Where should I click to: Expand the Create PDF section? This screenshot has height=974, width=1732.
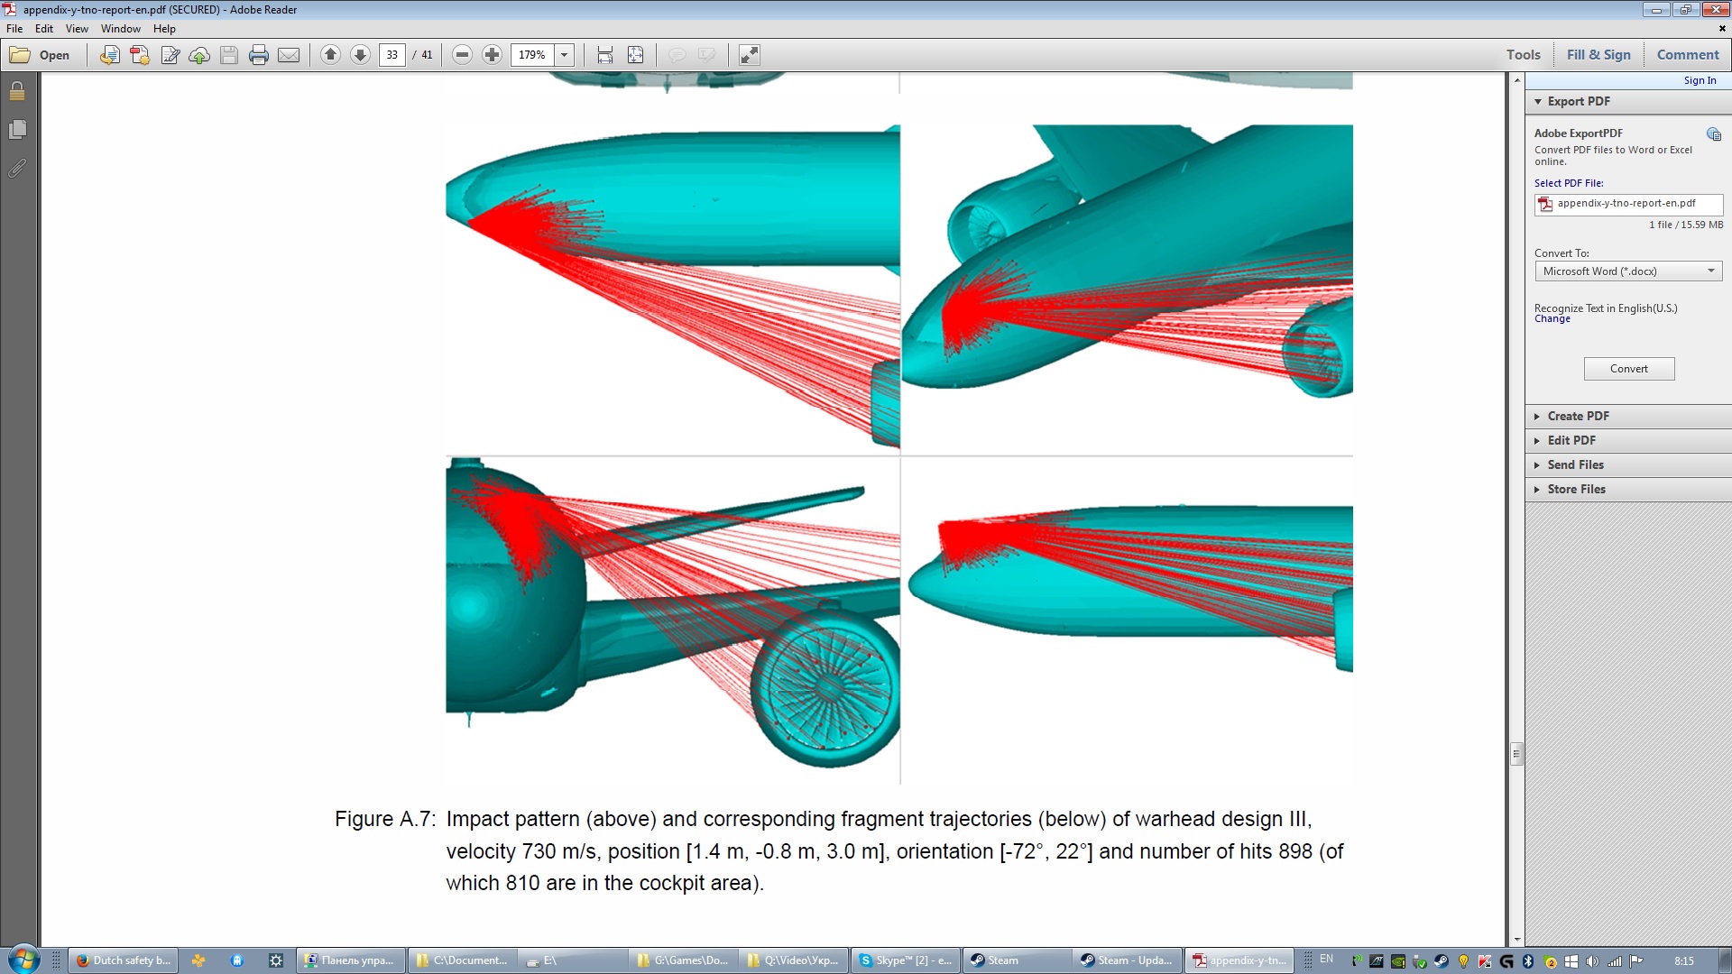(1578, 416)
